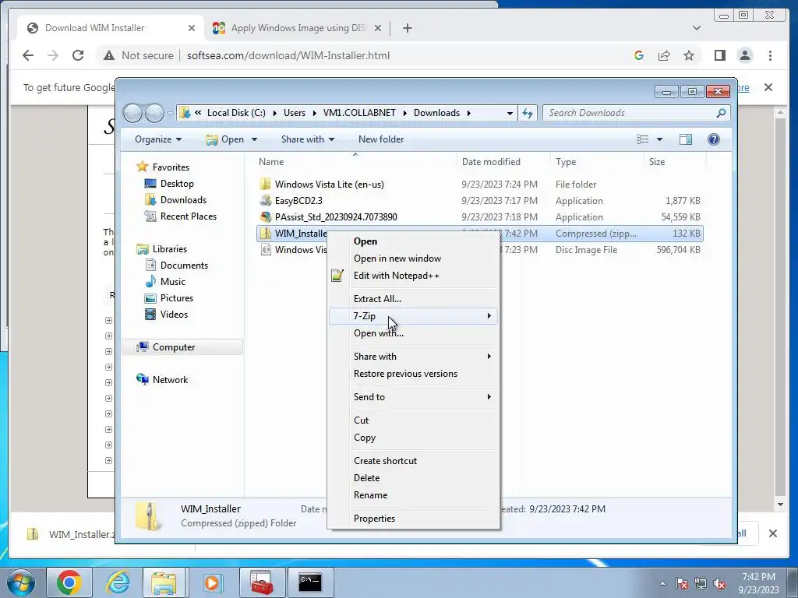This screenshot has height=598, width=798.
Task: Bookmark this page with the star icon
Action: pyautogui.click(x=689, y=55)
